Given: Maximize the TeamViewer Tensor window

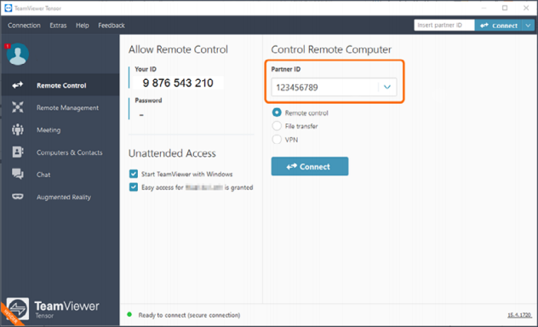Looking at the screenshot, I should [x=505, y=8].
